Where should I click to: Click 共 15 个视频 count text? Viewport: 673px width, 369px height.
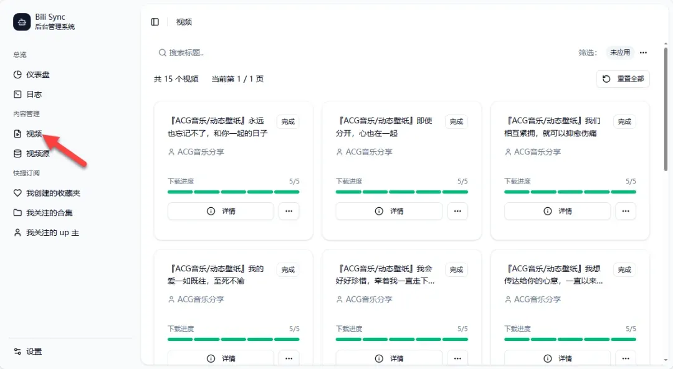tap(176, 79)
